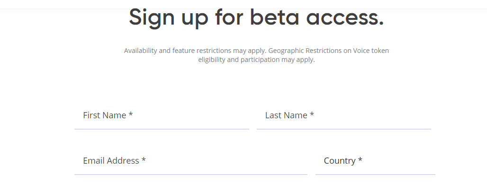Click the underline beneath the First Name field
The image size is (487, 184).
pyautogui.click(x=162, y=129)
